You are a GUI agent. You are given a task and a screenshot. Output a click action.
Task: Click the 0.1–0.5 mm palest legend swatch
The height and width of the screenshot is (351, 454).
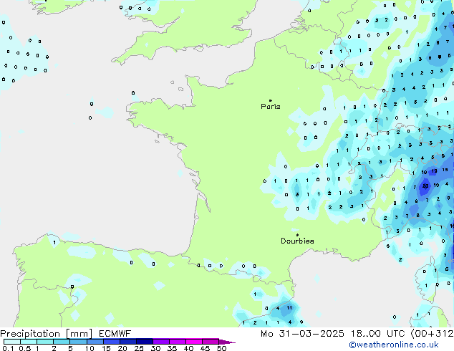pos(12,342)
